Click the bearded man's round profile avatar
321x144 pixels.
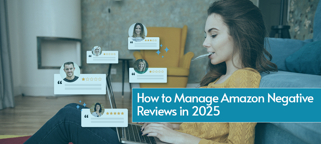click(x=70, y=72)
